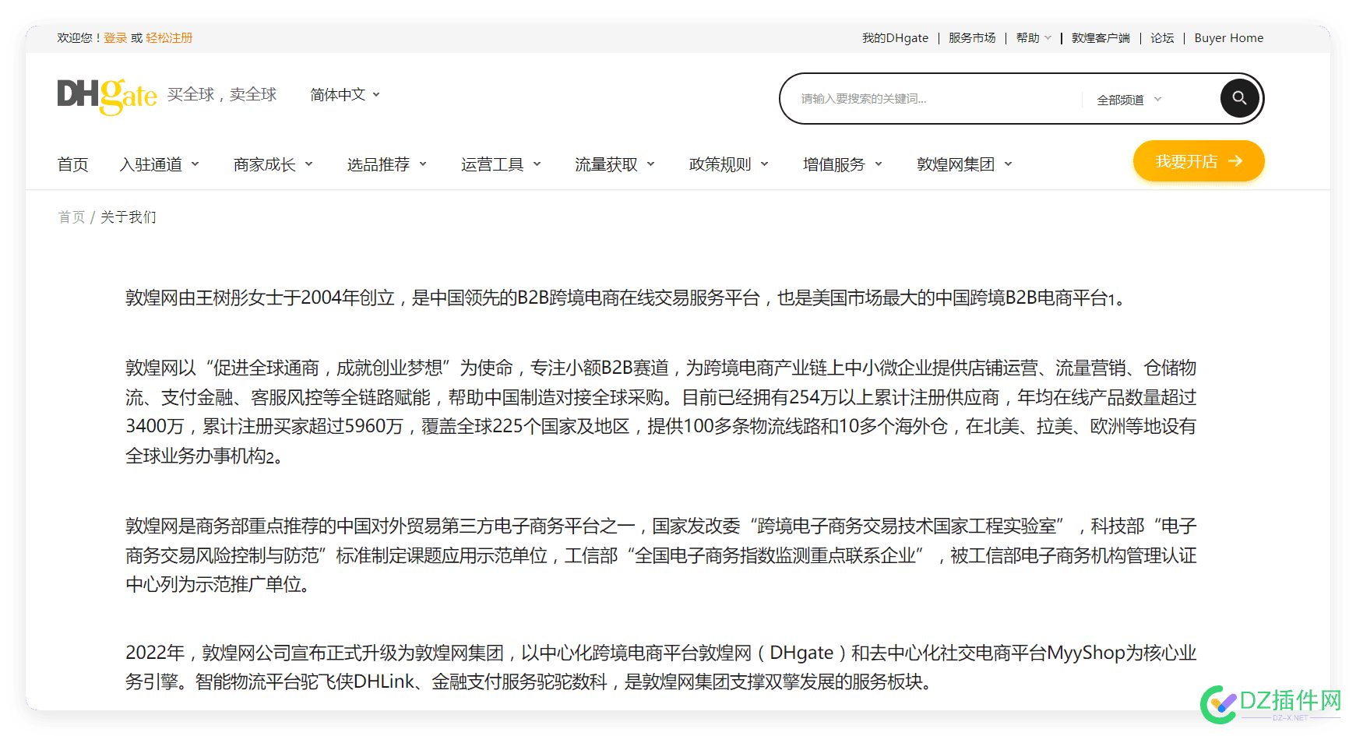Click the 我要开店 open-store button
Screen dimensions: 1356x736
pyautogui.click(x=1199, y=161)
